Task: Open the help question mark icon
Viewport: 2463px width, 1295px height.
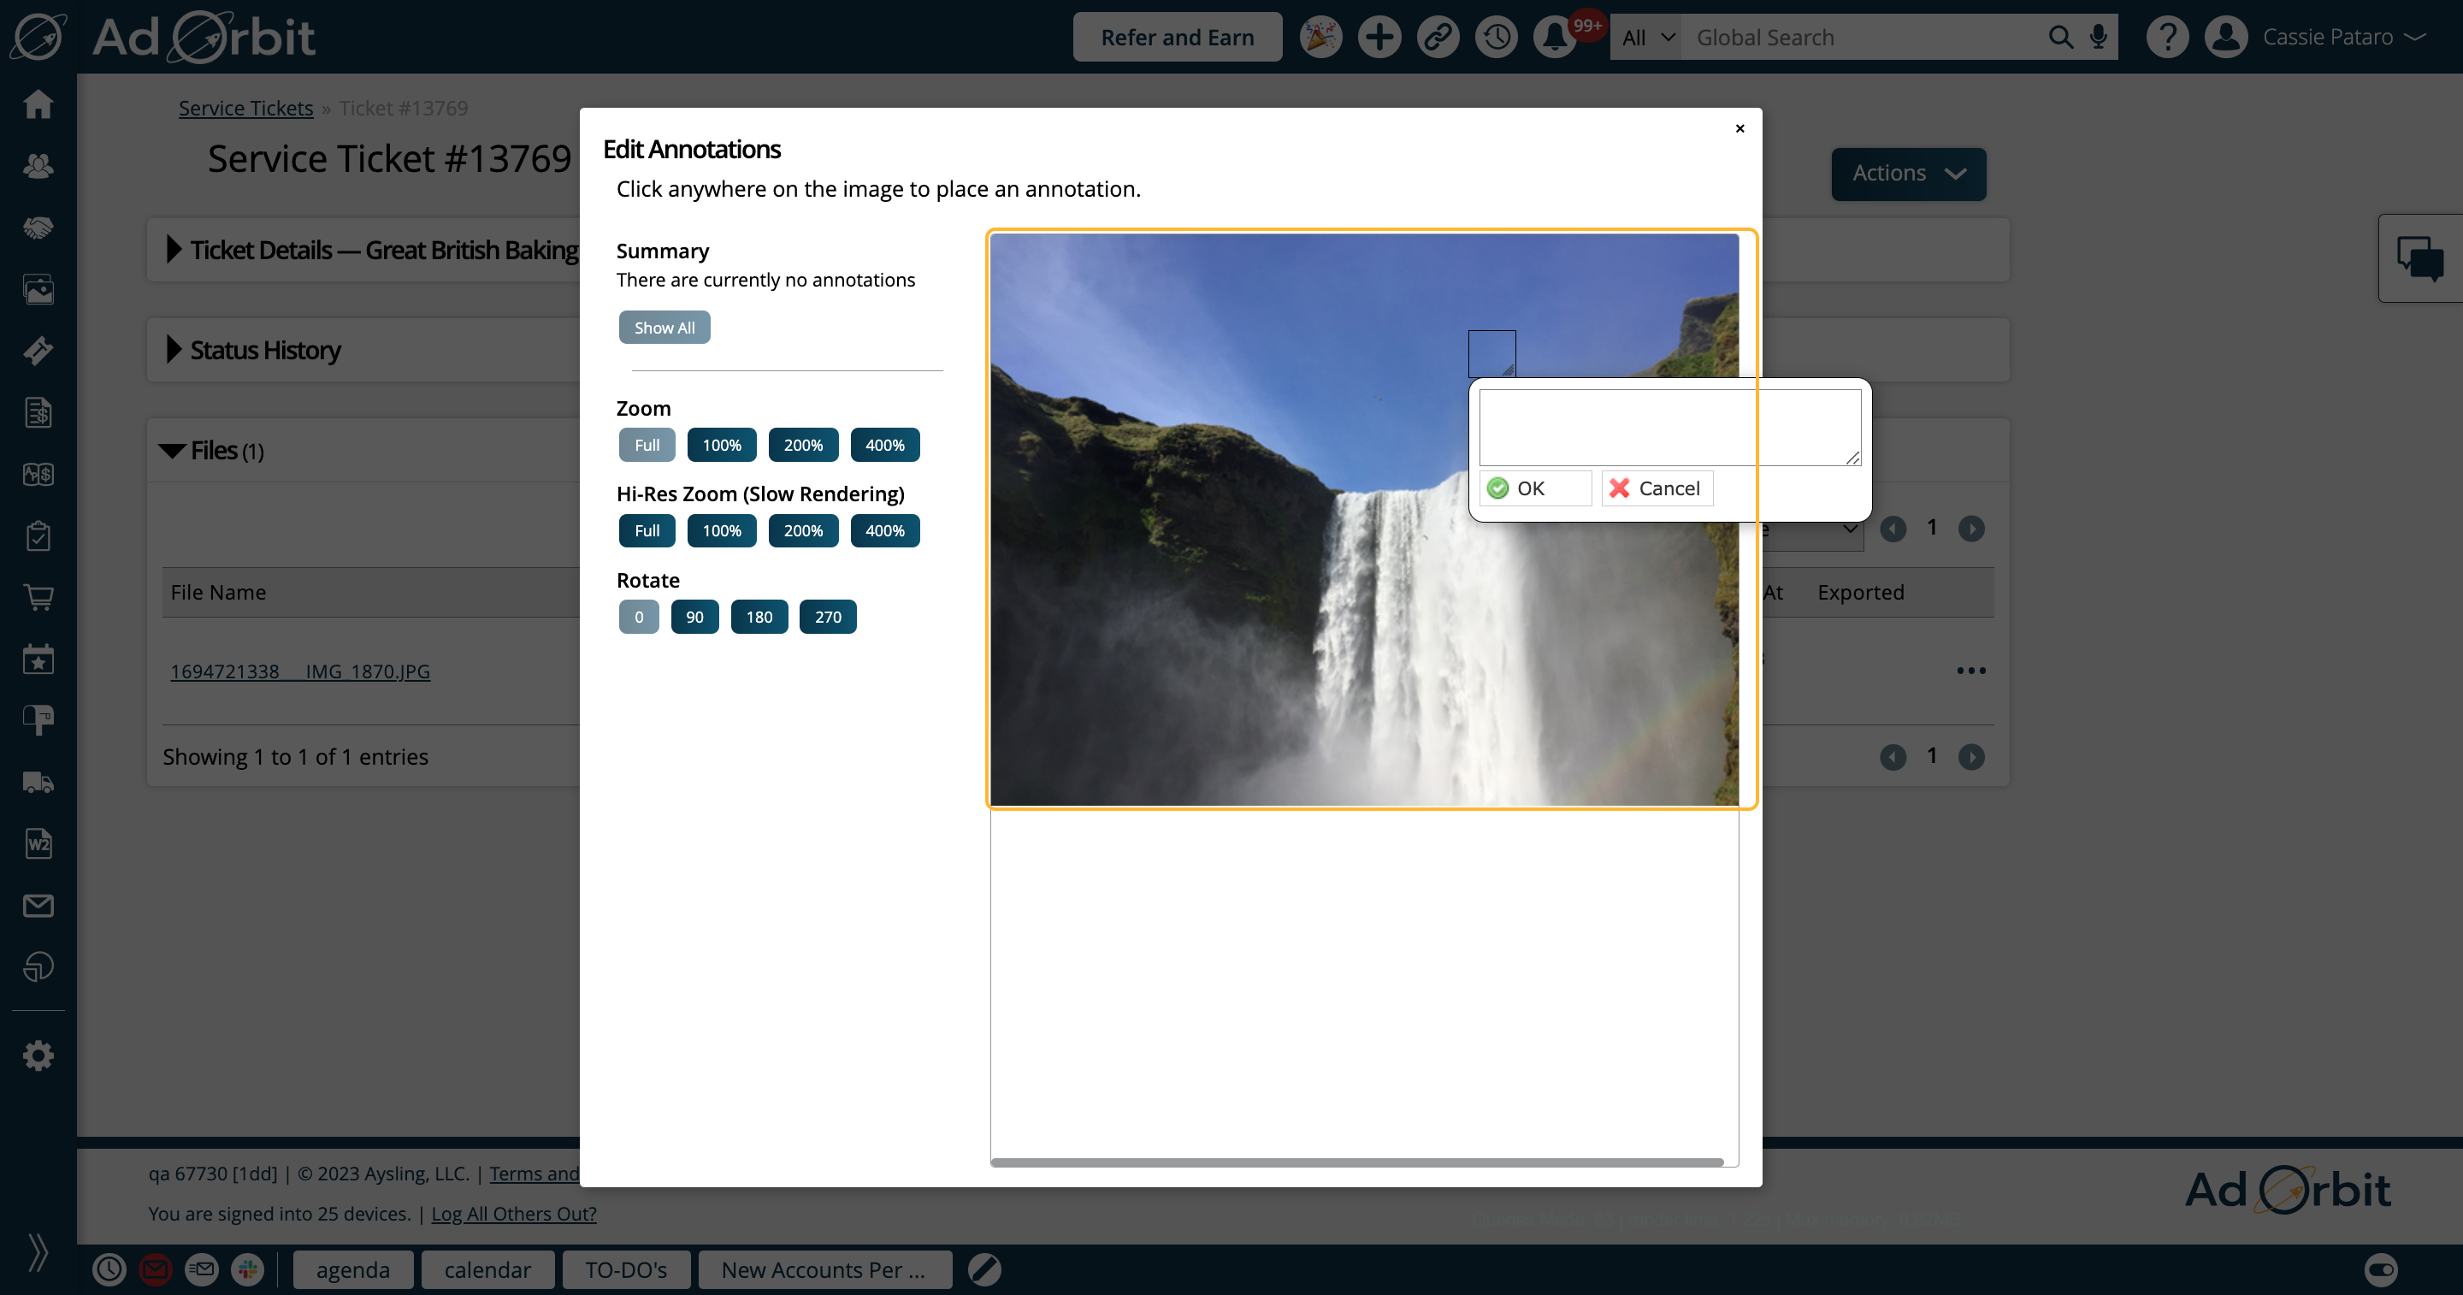Action: point(2168,38)
